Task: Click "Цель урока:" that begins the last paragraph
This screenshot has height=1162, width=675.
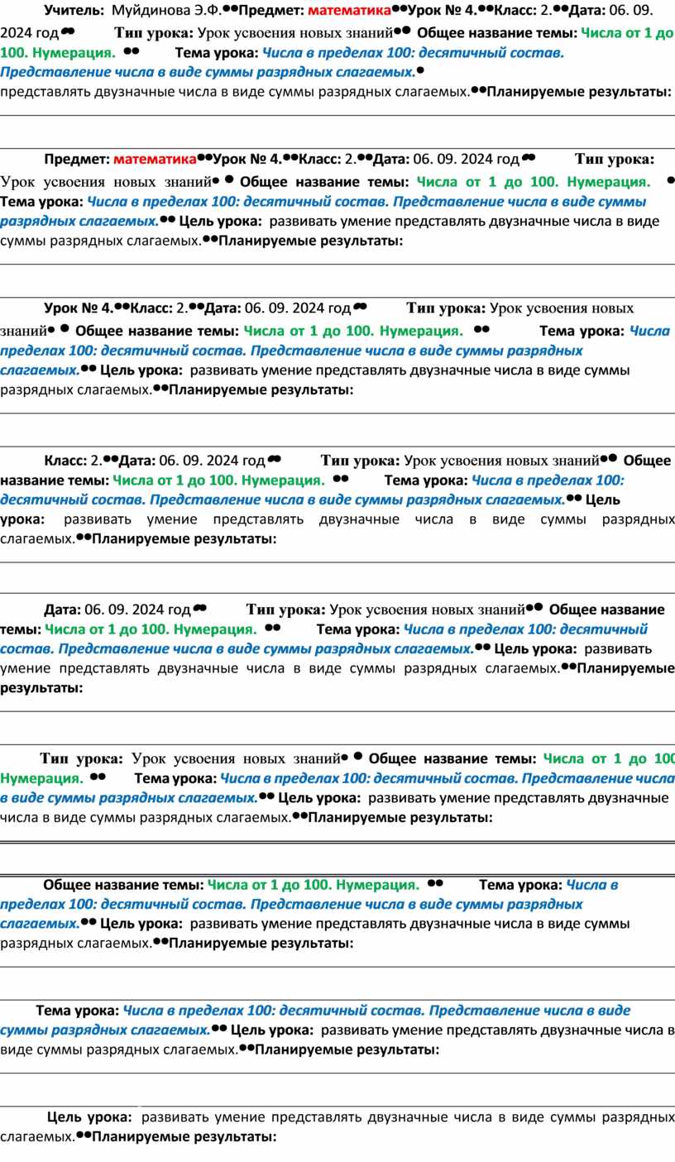Action: coord(89,1117)
